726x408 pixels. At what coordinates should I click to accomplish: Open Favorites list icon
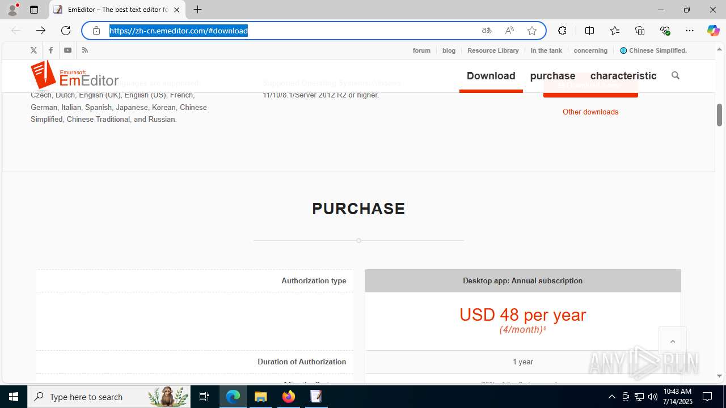click(615, 31)
